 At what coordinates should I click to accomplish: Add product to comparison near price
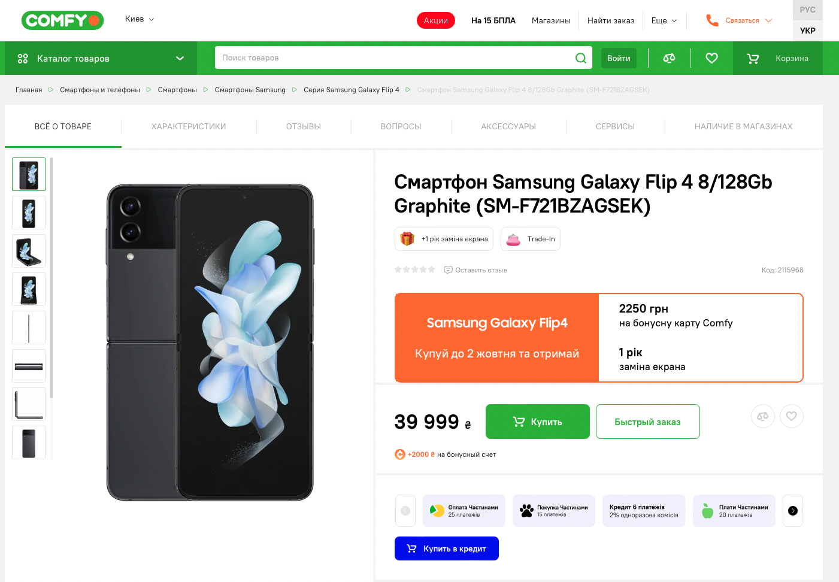click(x=762, y=416)
